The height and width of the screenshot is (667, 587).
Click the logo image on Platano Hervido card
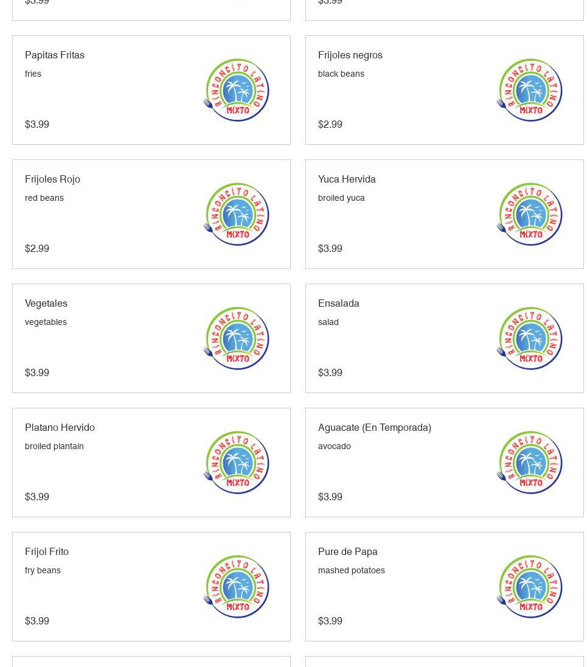click(236, 463)
